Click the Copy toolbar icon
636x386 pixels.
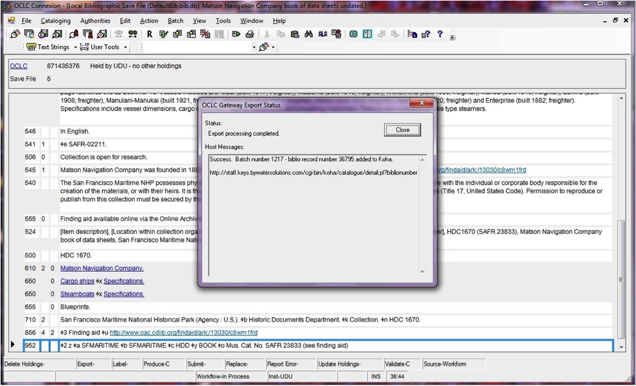[x=281, y=34]
